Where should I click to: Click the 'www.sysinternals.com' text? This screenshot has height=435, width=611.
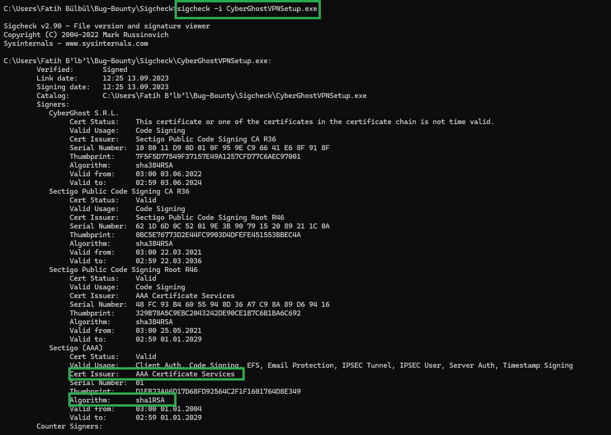click(107, 43)
